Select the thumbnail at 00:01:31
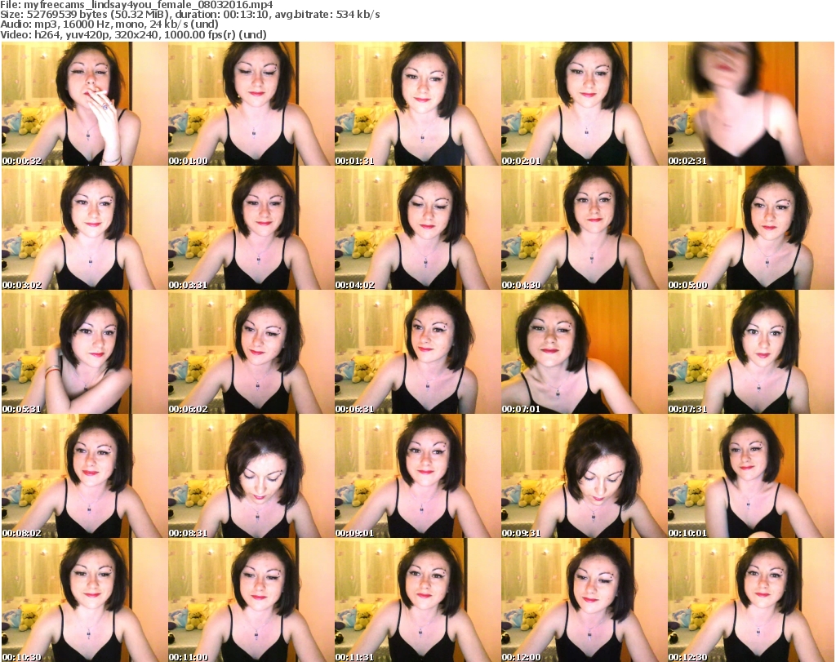Viewport: 836px width, 662px height. pos(417,104)
